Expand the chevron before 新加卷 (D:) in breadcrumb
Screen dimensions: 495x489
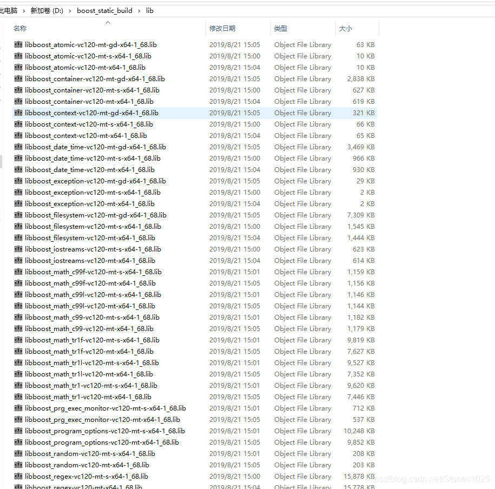click(24, 11)
